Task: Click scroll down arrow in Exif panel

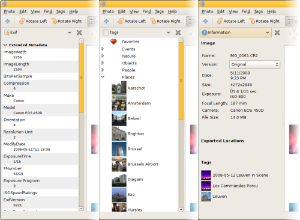Action: (x=81, y=209)
